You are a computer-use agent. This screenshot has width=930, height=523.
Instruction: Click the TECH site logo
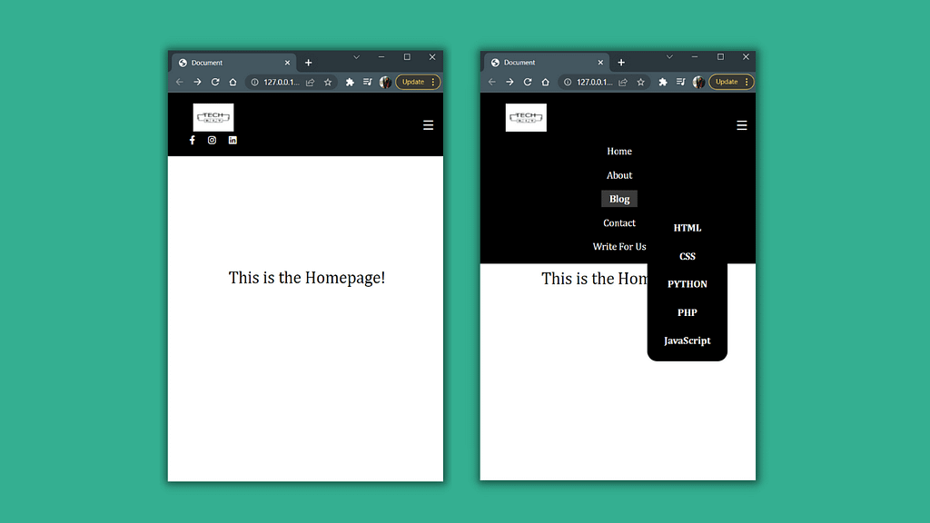213,117
